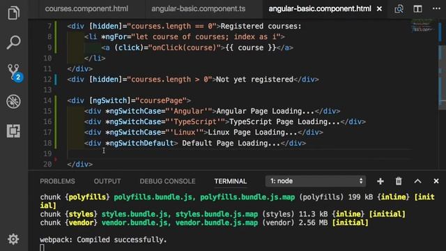Click 'Registered courses:' text on line 7

click(x=261, y=26)
